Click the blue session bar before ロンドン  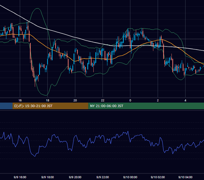click(6, 106)
